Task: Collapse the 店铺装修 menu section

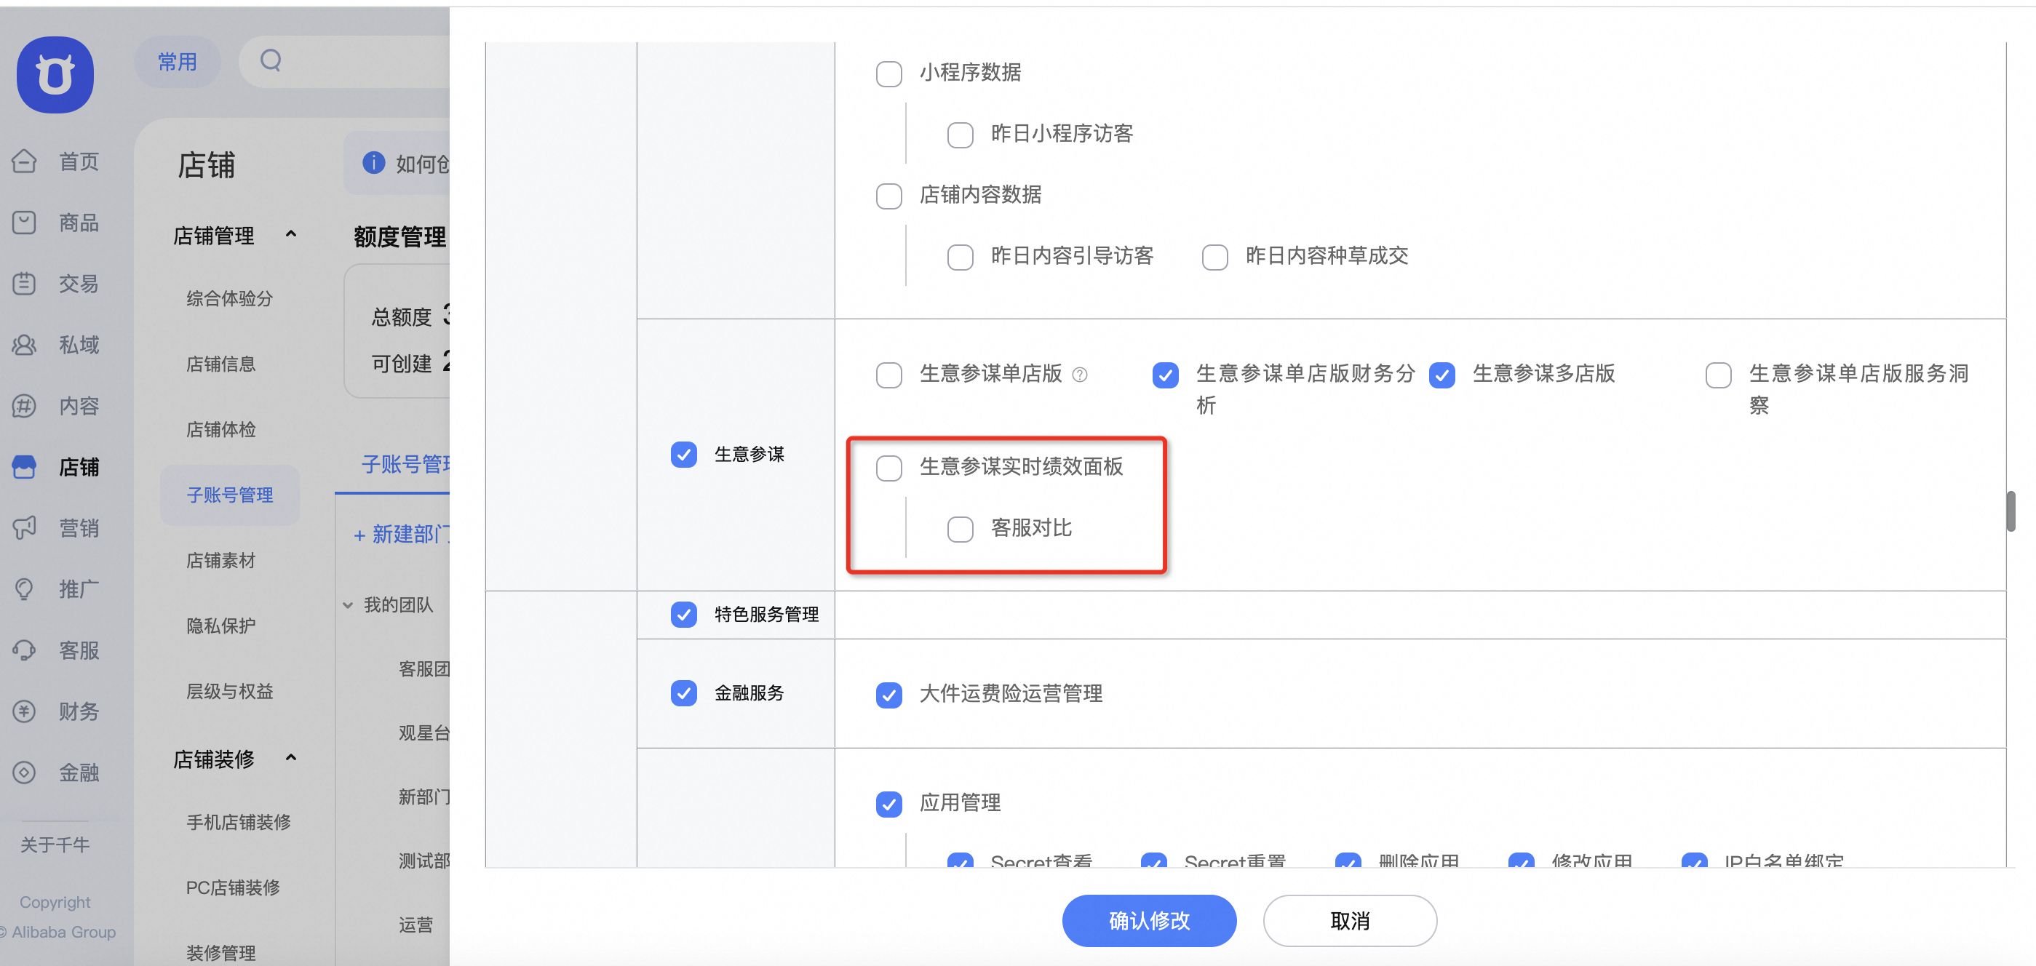Action: coord(291,757)
